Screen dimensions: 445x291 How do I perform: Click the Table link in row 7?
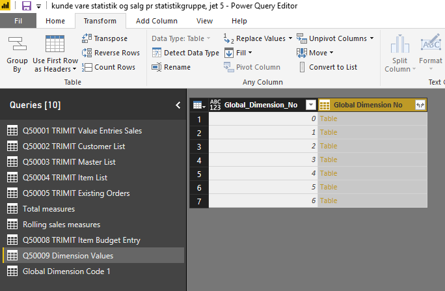click(x=329, y=201)
